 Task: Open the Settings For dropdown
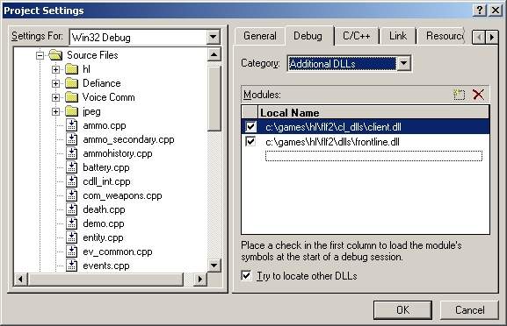pos(214,37)
